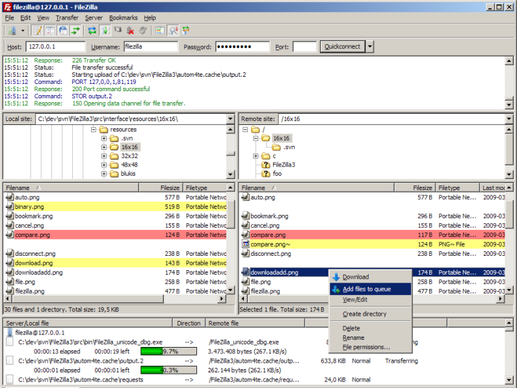This screenshot has width=517, height=388.
Task: Choose Rename in context menu
Action: coord(371,337)
